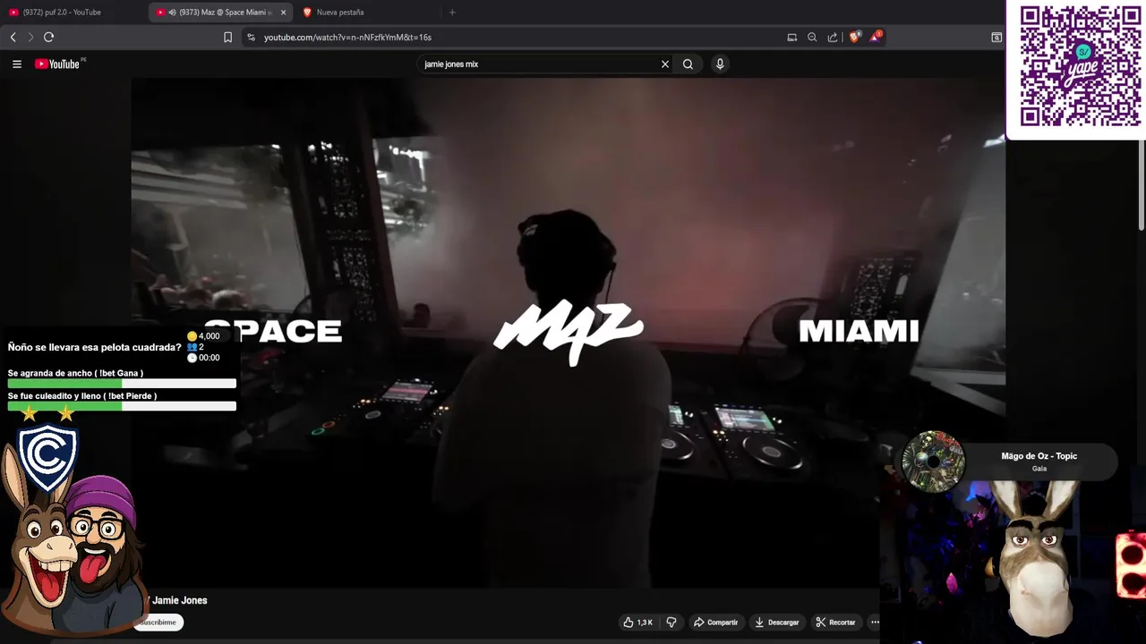The height and width of the screenshot is (644, 1146).
Task: Click the Mägo de Oz - Topic label
Action: (1039, 456)
